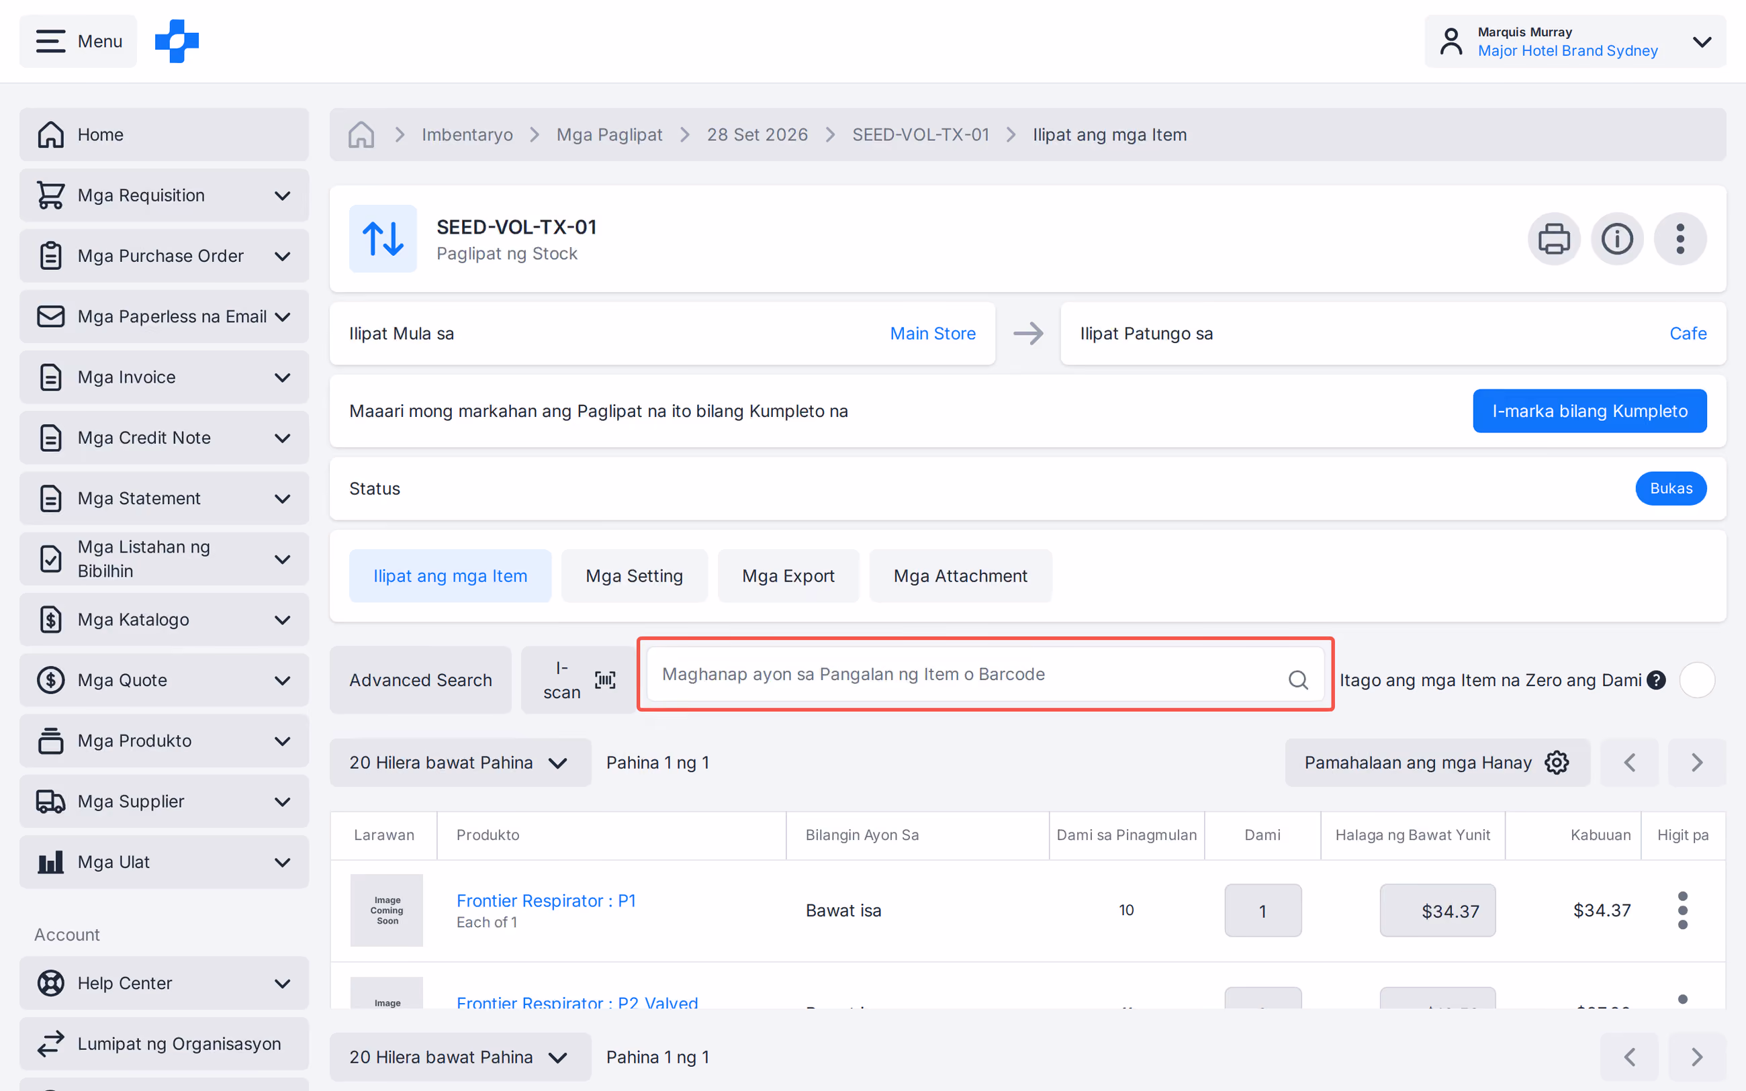This screenshot has width=1746, height=1091.
Task: Go to previous page with top arrow
Action: 1629,763
